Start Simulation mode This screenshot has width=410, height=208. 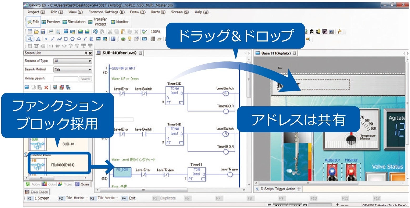tap(74, 22)
